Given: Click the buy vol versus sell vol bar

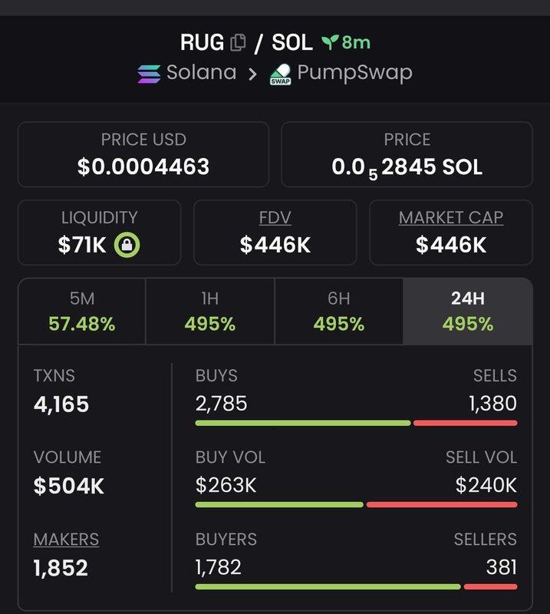Looking at the screenshot, I should pyautogui.click(x=356, y=504).
